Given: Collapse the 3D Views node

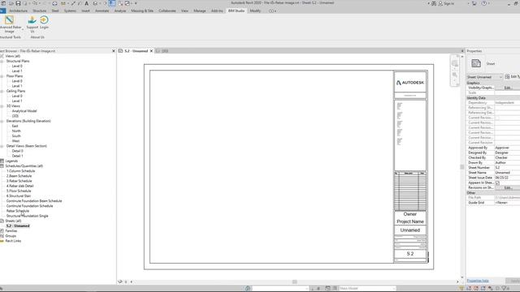Looking at the screenshot, I should 2,106.
